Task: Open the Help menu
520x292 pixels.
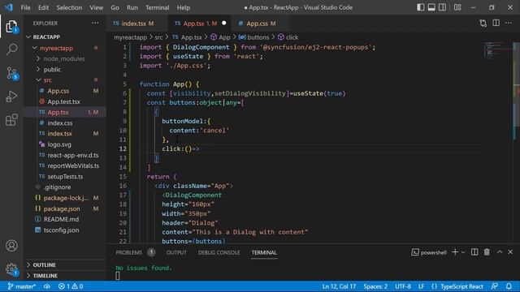Action: [x=184, y=7]
